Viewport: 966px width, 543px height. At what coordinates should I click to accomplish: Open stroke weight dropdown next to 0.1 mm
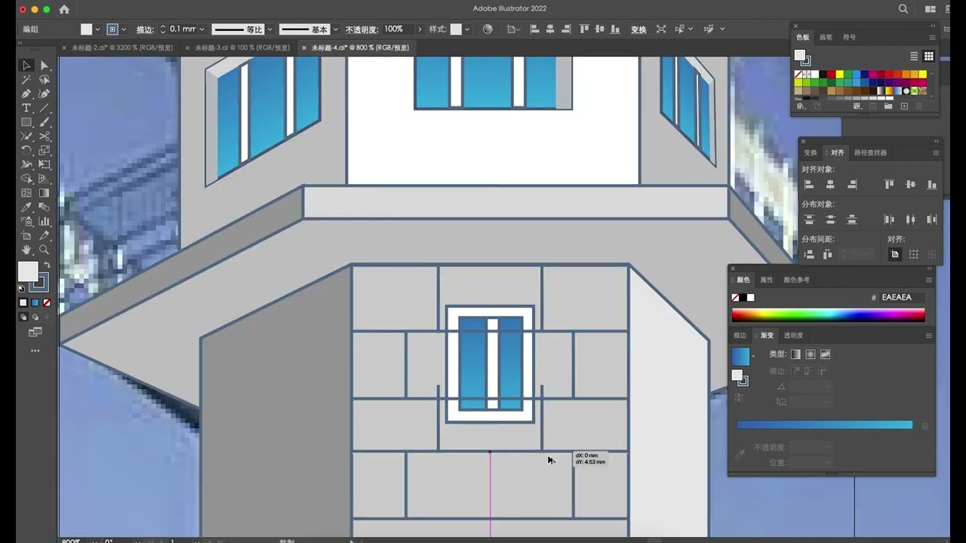tap(202, 29)
